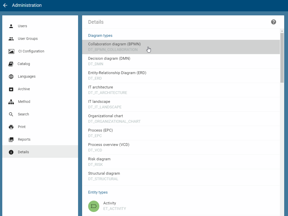
Task: Select the Details sidebar entry
Action: pyautogui.click(x=23, y=152)
